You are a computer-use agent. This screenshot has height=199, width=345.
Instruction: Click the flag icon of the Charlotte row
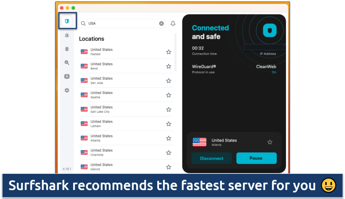coord(84,152)
